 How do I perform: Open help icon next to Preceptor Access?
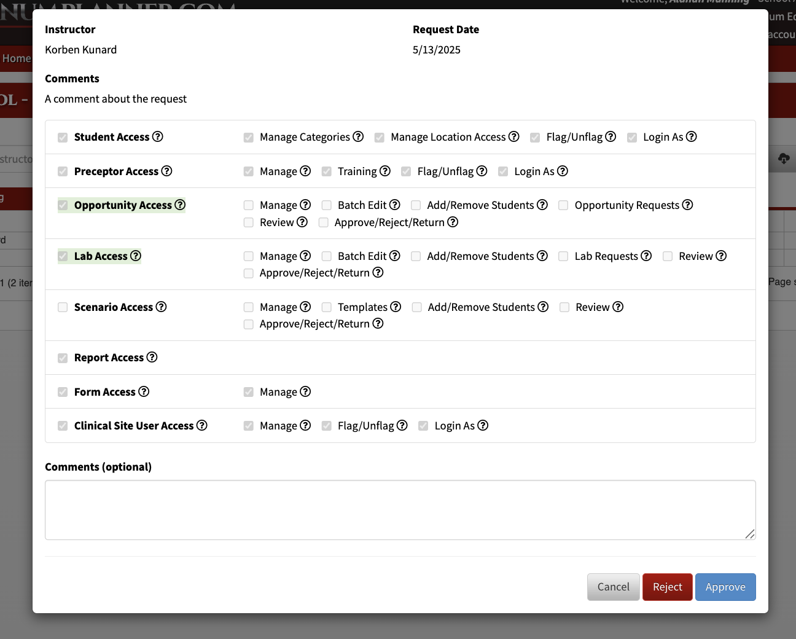[166, 171]
